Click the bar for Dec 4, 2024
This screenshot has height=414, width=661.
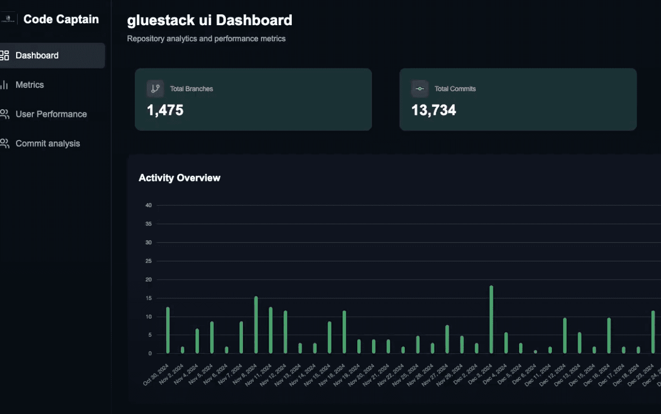click(506, 343)
